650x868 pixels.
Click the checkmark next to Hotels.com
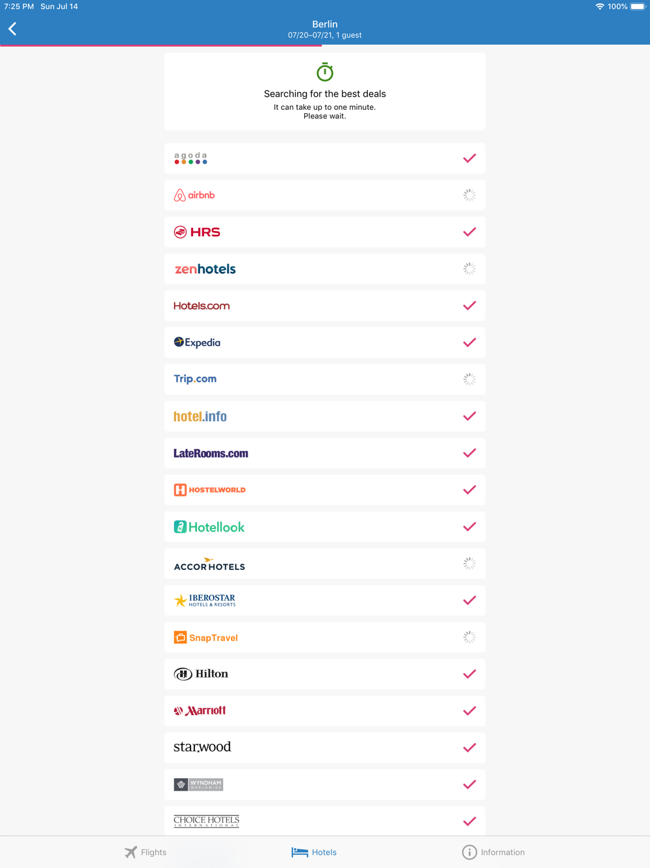coord(469,306)
